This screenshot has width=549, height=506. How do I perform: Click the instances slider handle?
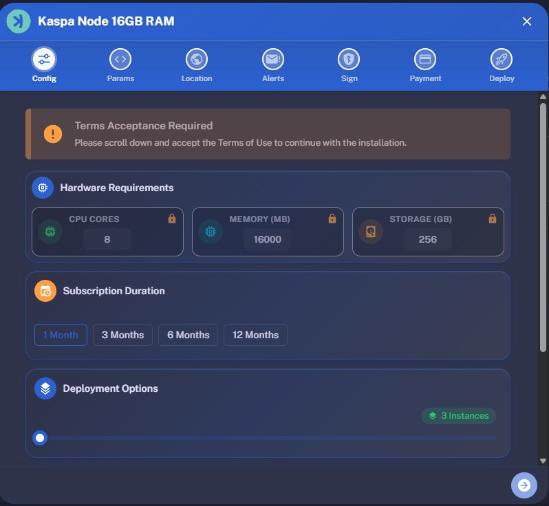pyautogui.click(x=40, y=438)
